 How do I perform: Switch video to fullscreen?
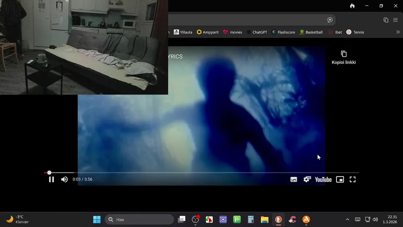[x=353, y=179]
